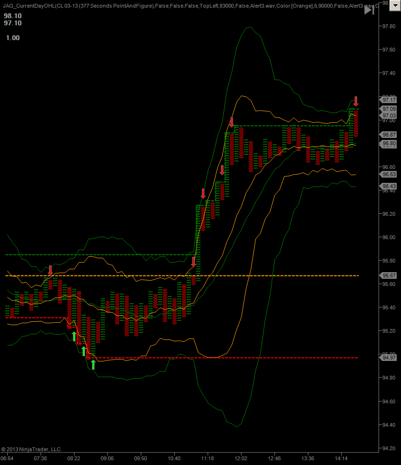Select the 97.09 price marker
This screenshot has height=465, width=401.
point(389,109)
